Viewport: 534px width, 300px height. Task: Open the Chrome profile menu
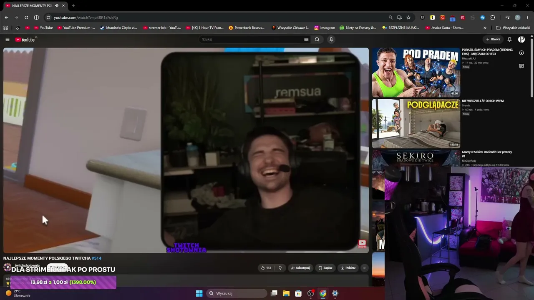point(518,17)
